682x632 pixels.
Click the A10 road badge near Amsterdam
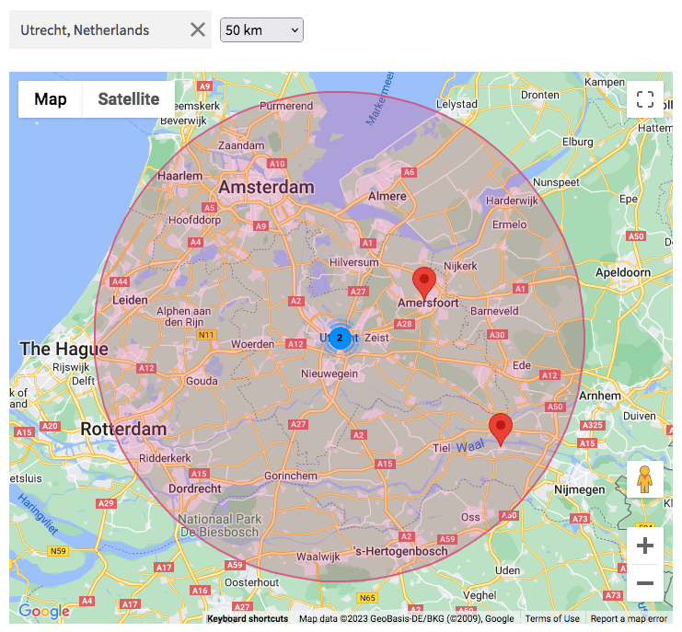(277, 164)
